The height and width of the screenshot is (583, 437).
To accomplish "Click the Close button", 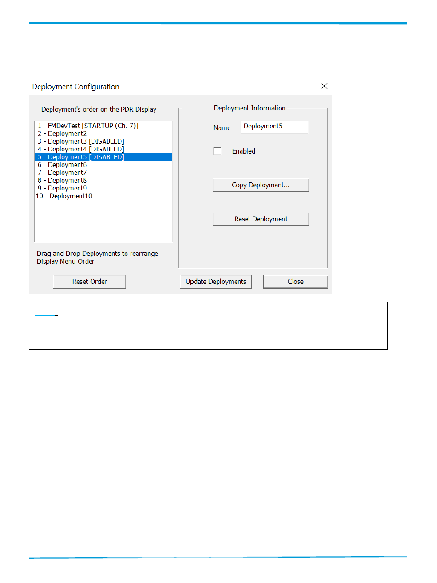I will [296, 282].
